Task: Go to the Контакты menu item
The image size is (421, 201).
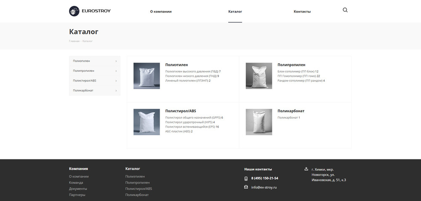Action: 302,12
